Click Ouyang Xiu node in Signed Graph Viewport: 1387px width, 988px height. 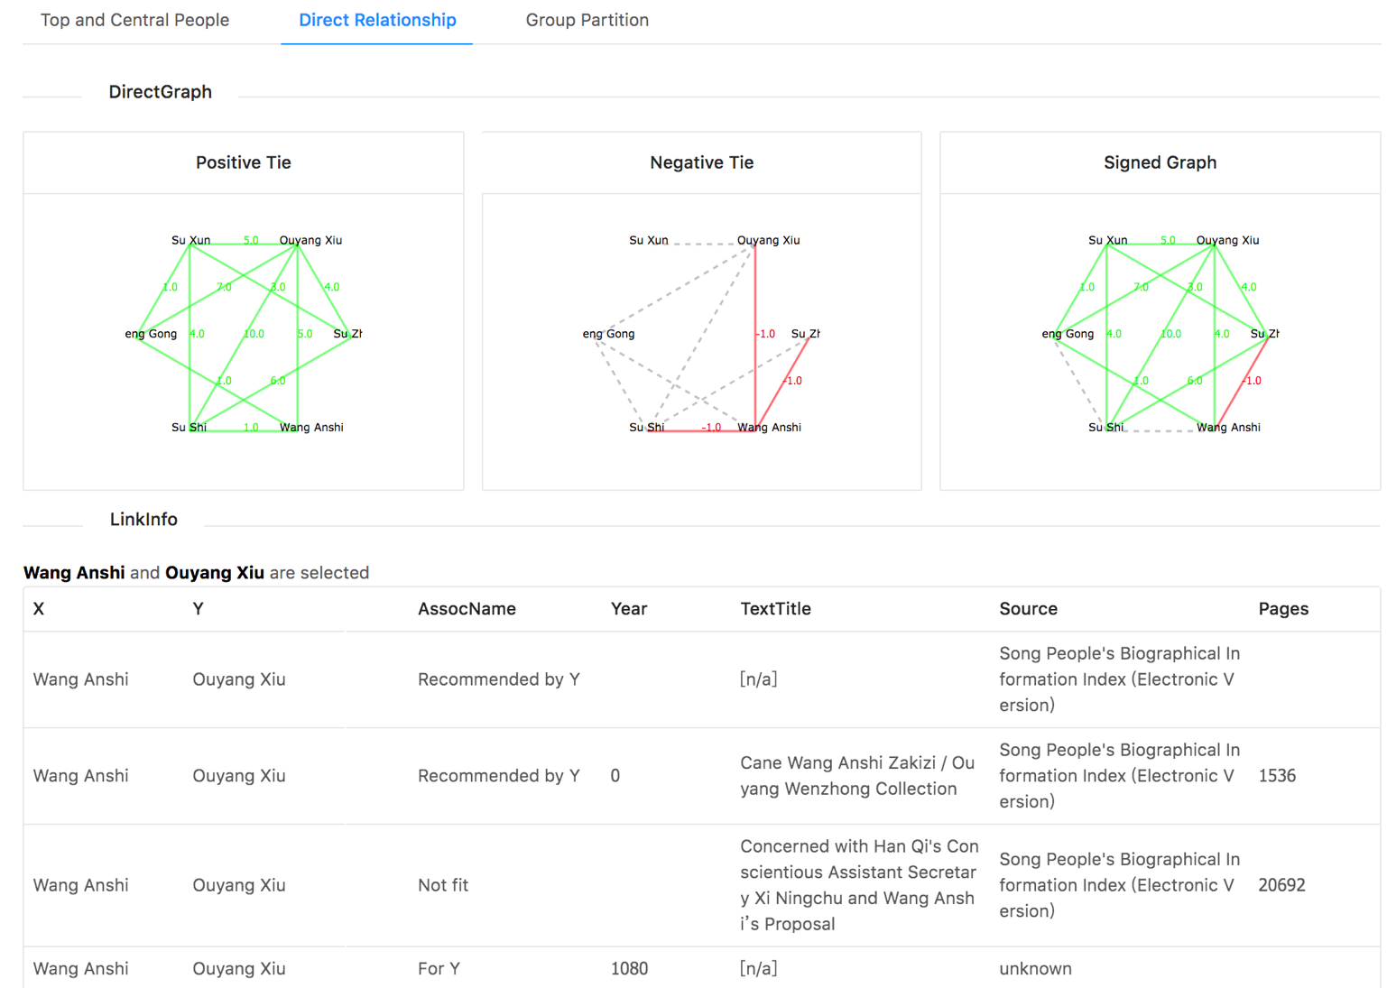pyautogui.click(x=1227, y=240)
